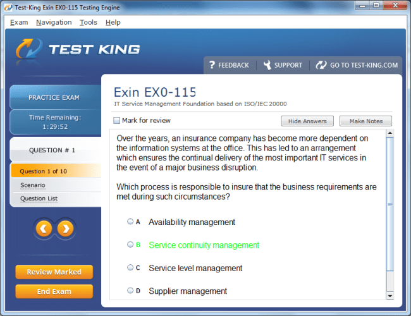Click the Time Remaining 1:29:52 display
The height and width of the screenshot is (316, 411).
55,122
